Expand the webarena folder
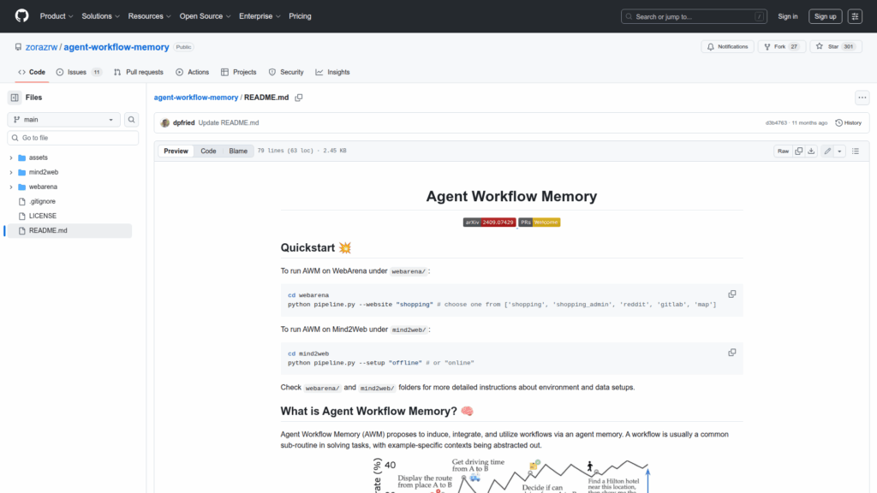This screenshot has height=493, width=877. 11,187
